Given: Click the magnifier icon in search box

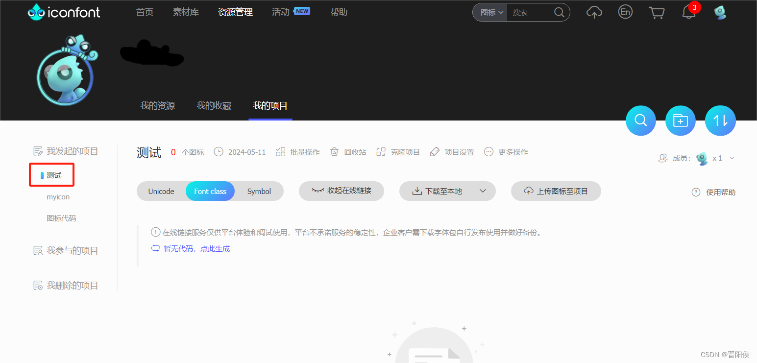Looking at the screenshot, I should (559, 12).
